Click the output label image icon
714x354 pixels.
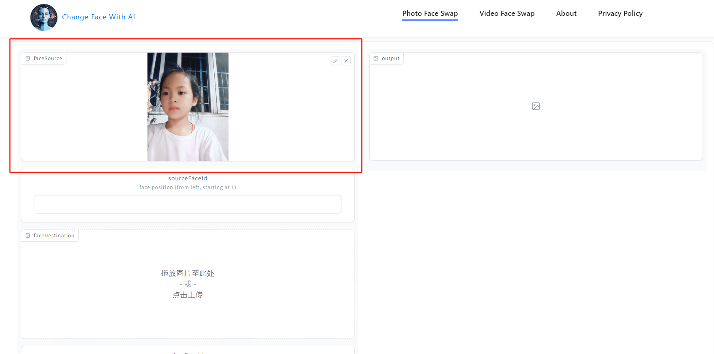(x=376, y=59)
